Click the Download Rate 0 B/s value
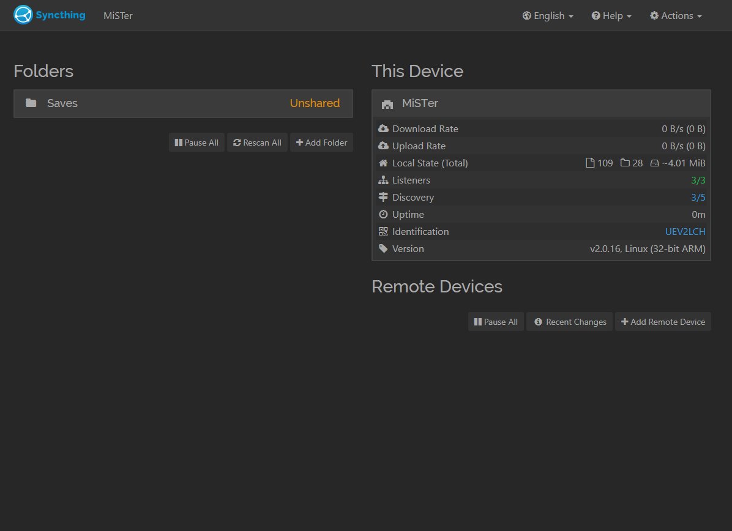Viewport: 732px width, 531px height. (684, 129)
